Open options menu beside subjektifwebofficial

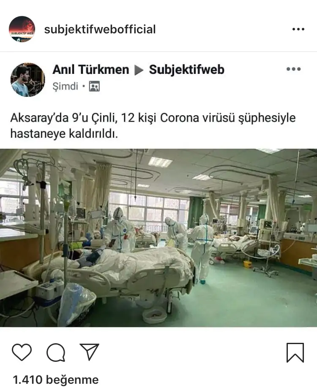(298, 29)
